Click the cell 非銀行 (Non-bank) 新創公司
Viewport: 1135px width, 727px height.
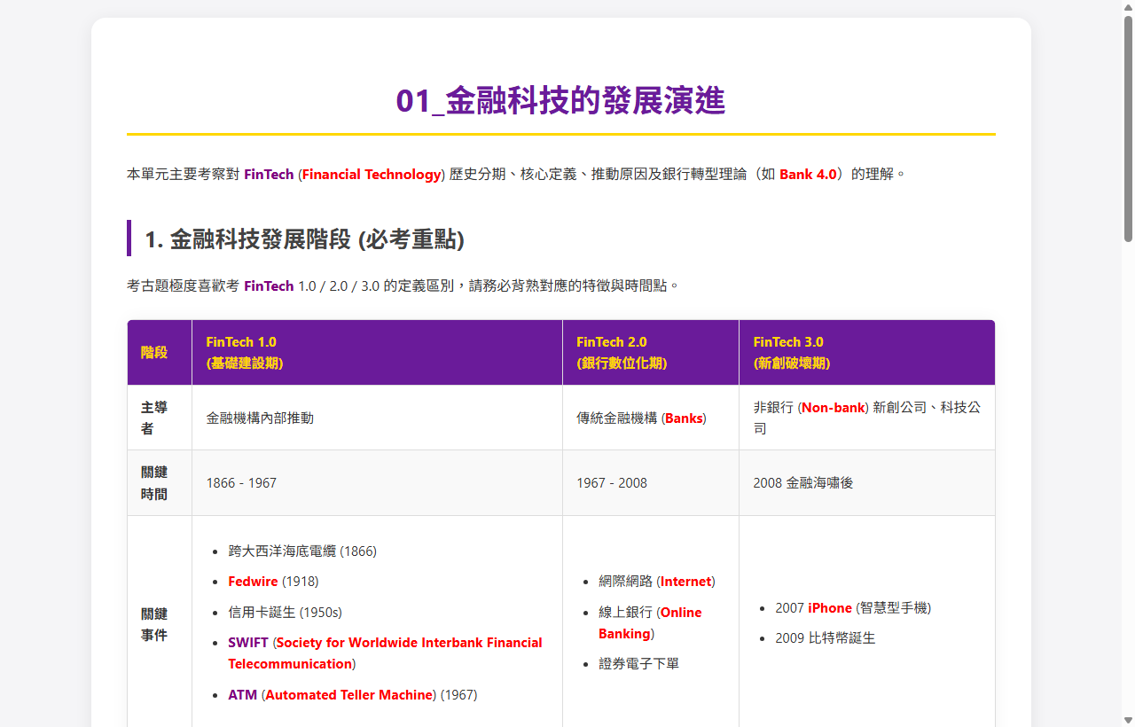pyautogui.click(x=866, y=418)
